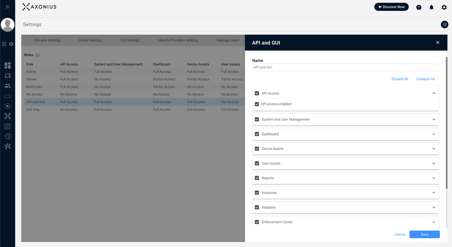
Task: Switch to the Global Settings tab
Action: point(90,40)
